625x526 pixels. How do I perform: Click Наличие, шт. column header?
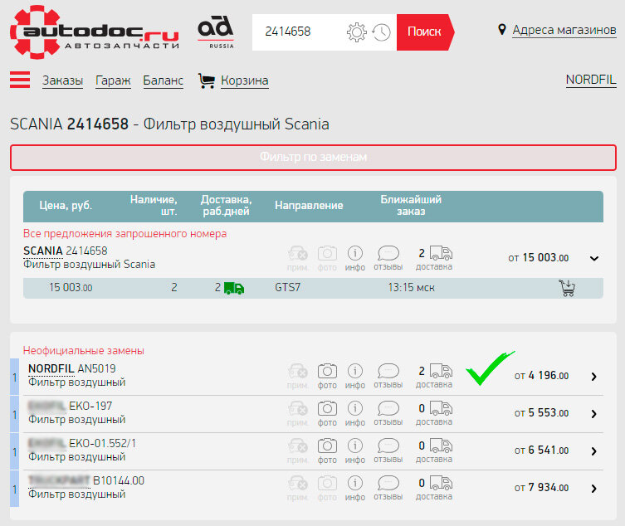154,205
